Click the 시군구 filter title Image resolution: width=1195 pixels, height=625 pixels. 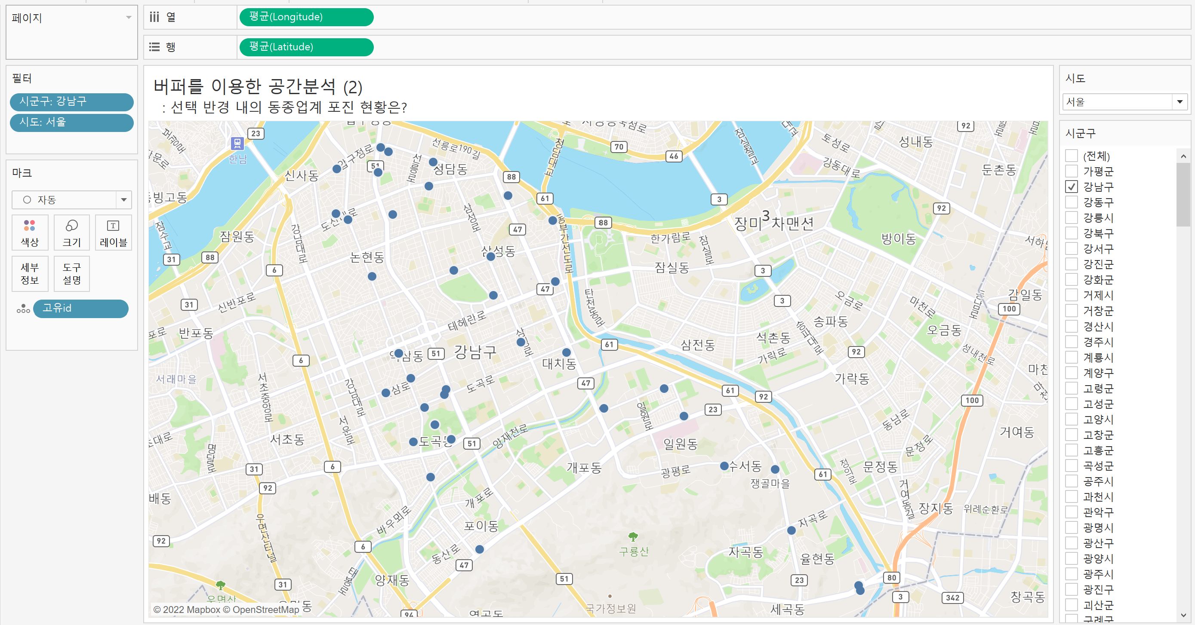pos(1081,134)
